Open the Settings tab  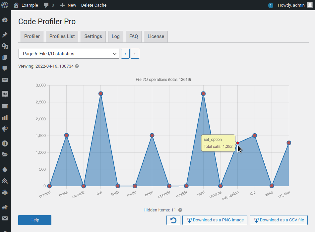point(93,36)
